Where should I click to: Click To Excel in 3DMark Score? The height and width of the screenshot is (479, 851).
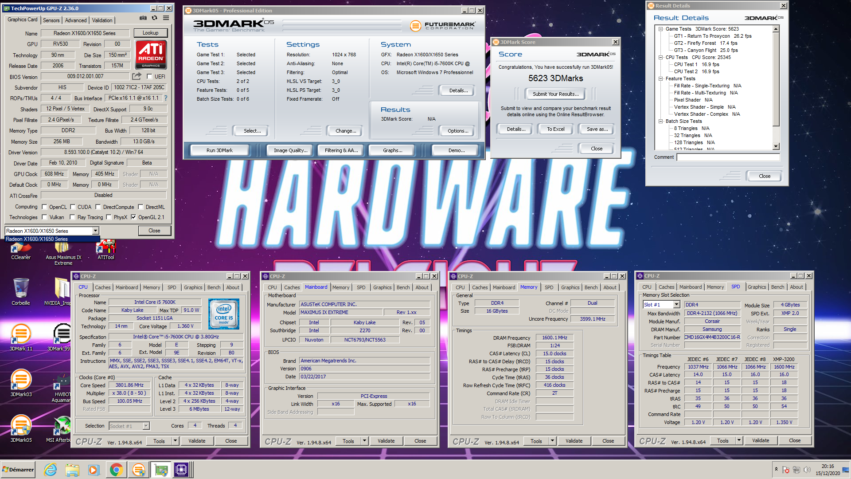(555, 129)
